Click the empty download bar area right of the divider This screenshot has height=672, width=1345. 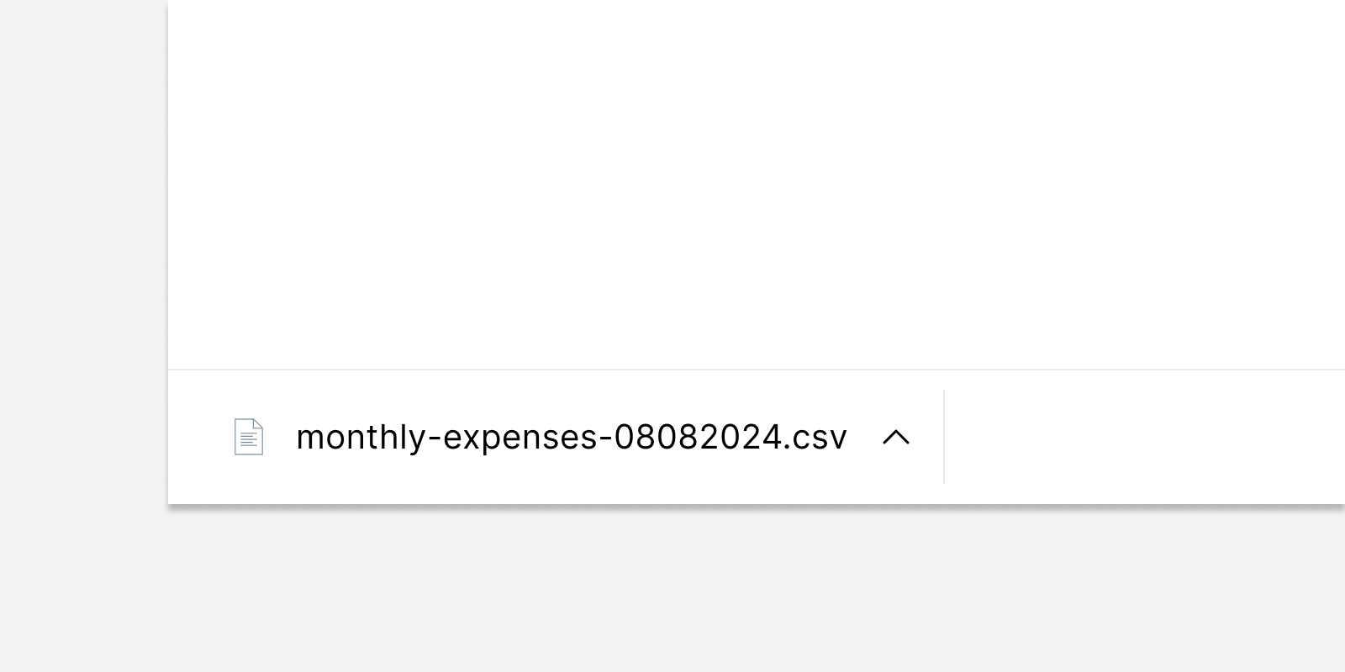point(1143,437)
